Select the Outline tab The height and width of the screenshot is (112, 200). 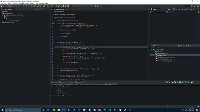[155, 46]
